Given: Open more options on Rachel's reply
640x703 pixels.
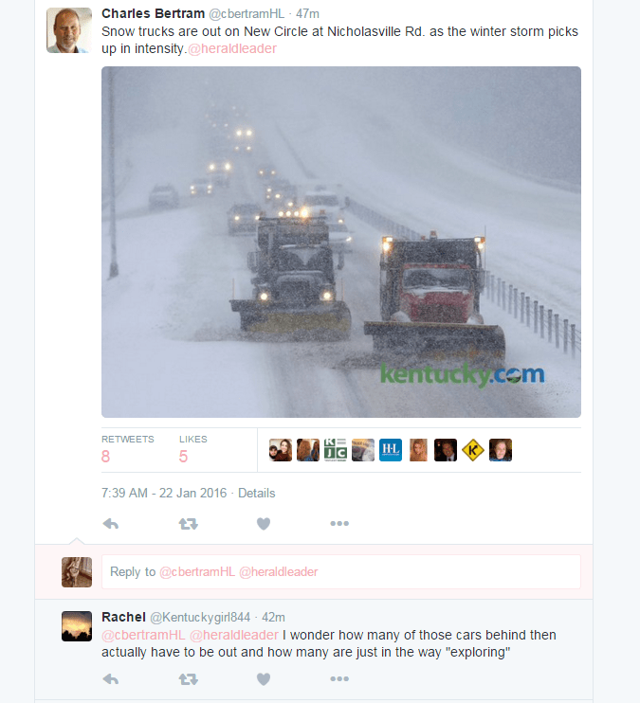Looking at the screenshot, I should point(339,678).
